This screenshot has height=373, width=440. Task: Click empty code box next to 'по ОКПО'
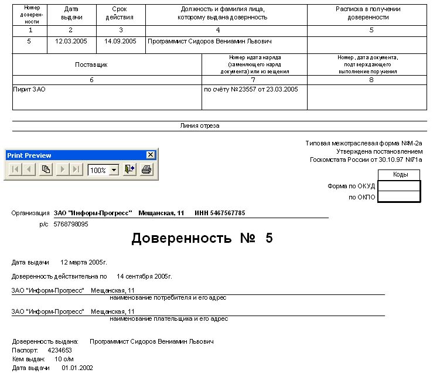tap(399, 196)
